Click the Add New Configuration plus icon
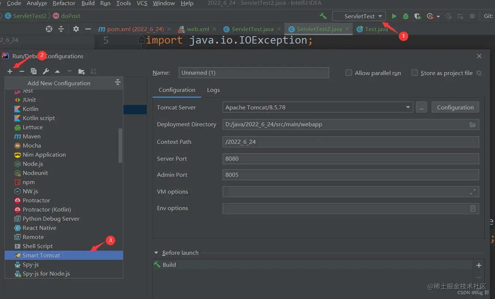Screen dimensions: 495x299 point(10,71)
